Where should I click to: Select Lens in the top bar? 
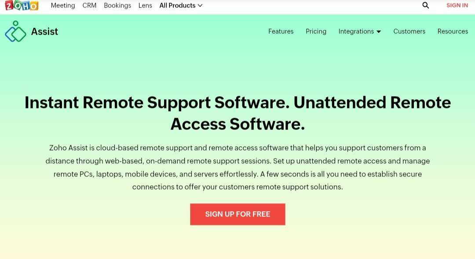pos(145,5)
